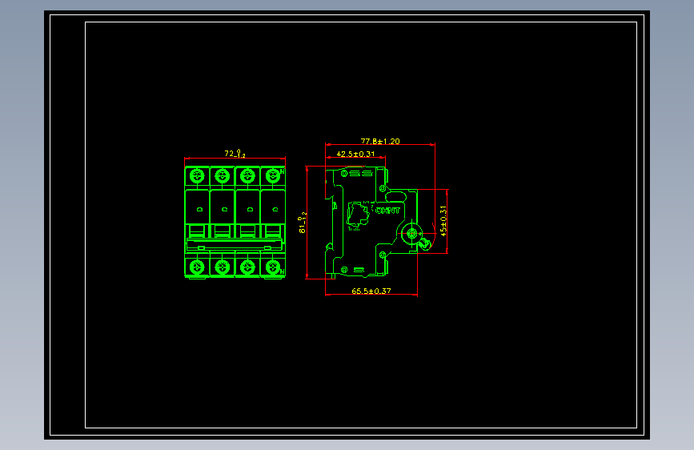Select the breaker trip mechanism sketch in side view

358,215
